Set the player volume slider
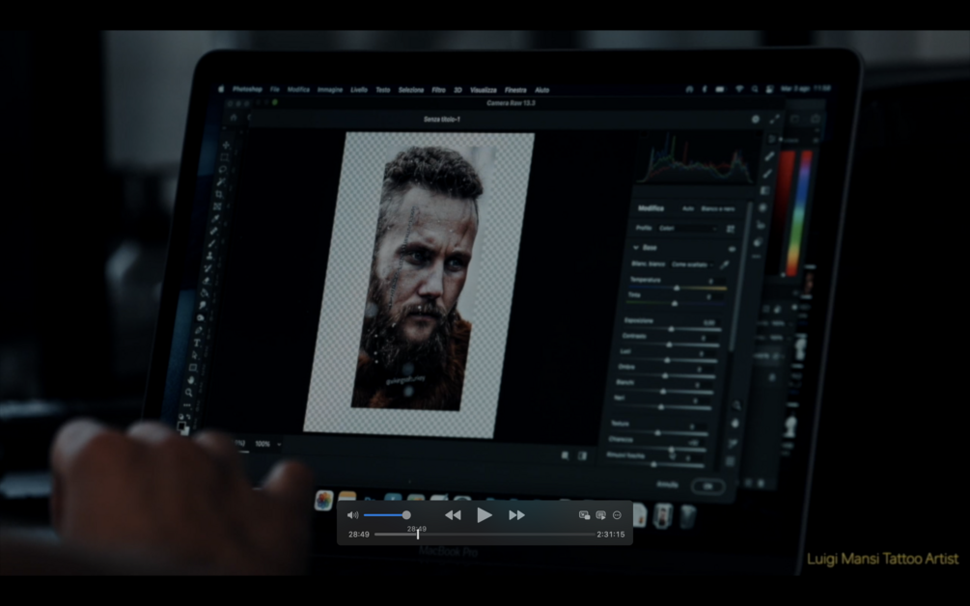Image resolution: width=970 pixels, height=606 pixels. pyautogui.click(x=387, y=515)
